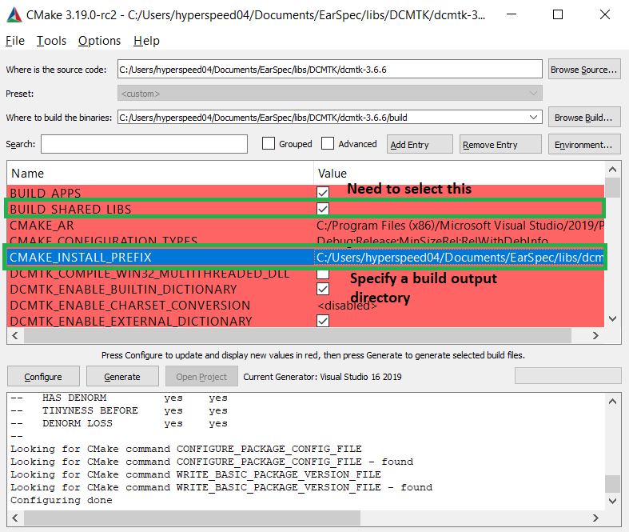
Task: Click the Open Project button
Action: [x=201, y=377]
